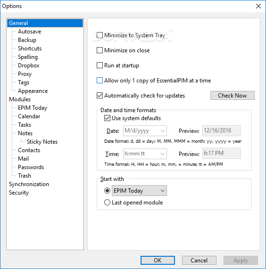This screenshot has height=269, width=266.
Task: Open the Backup settings page
Action: pyautogui.click(x=27, y=40)
